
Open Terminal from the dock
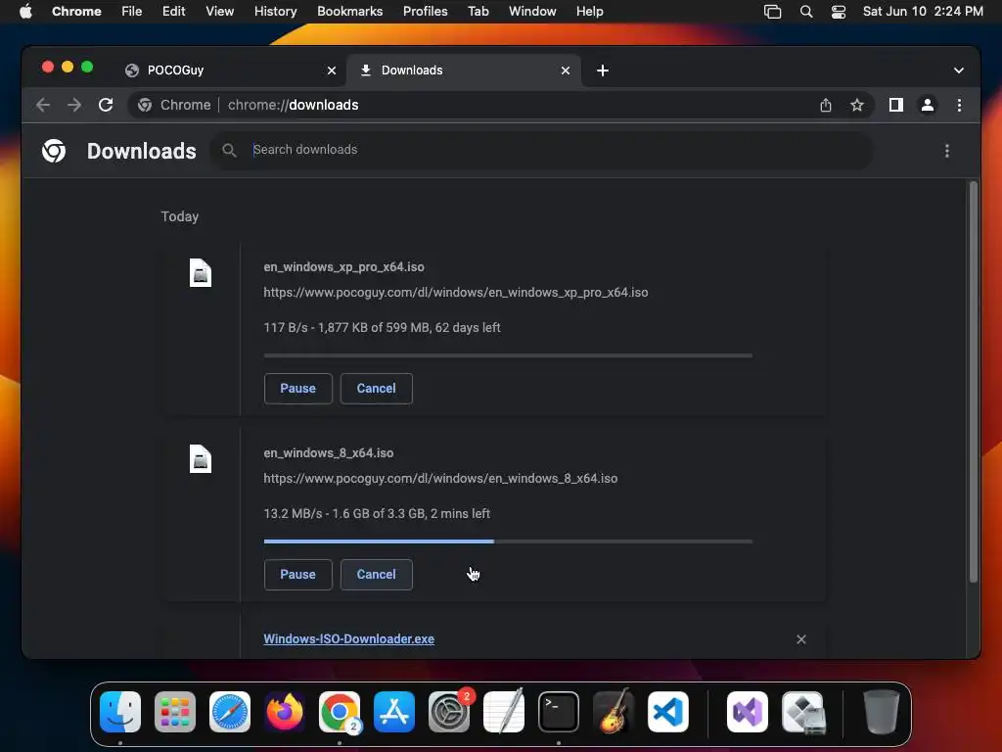[559, 711]
